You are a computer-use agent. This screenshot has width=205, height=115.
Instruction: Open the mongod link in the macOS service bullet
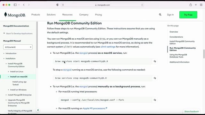tap(83, 53)
